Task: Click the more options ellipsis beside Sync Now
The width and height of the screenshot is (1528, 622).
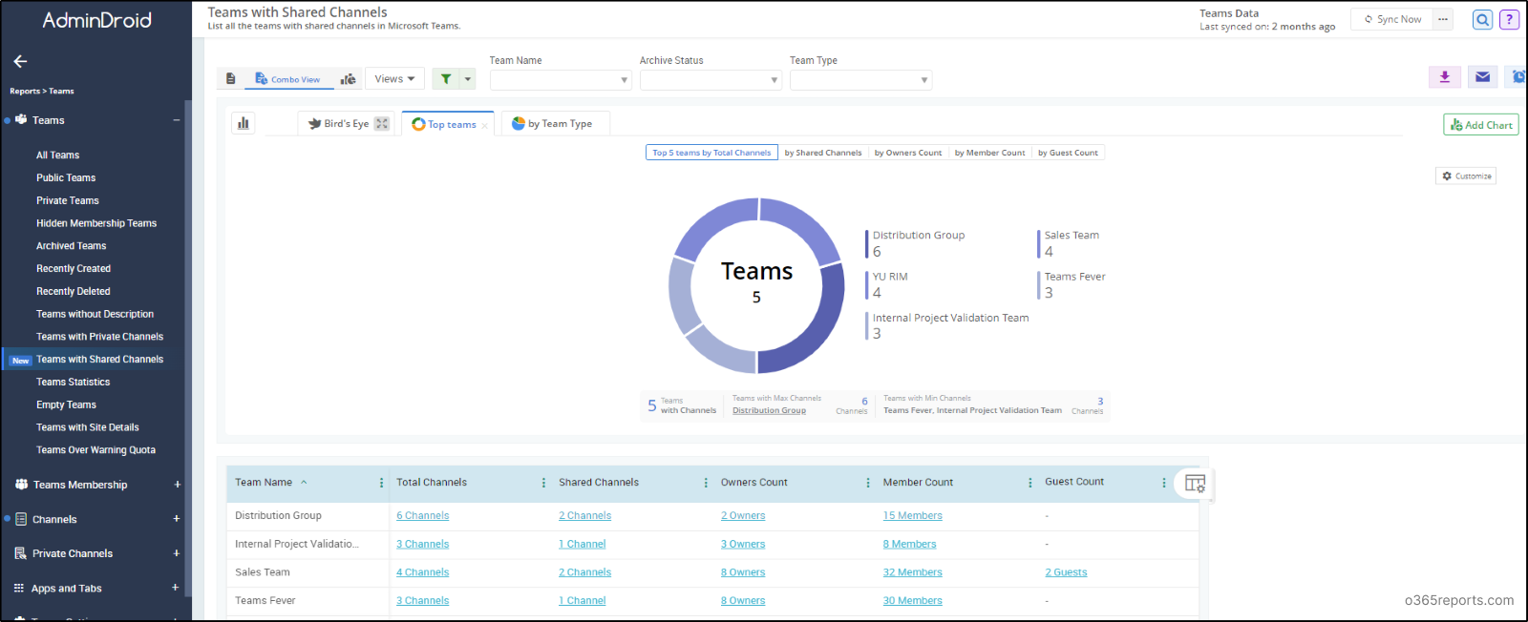Action: click(1443, 19)
